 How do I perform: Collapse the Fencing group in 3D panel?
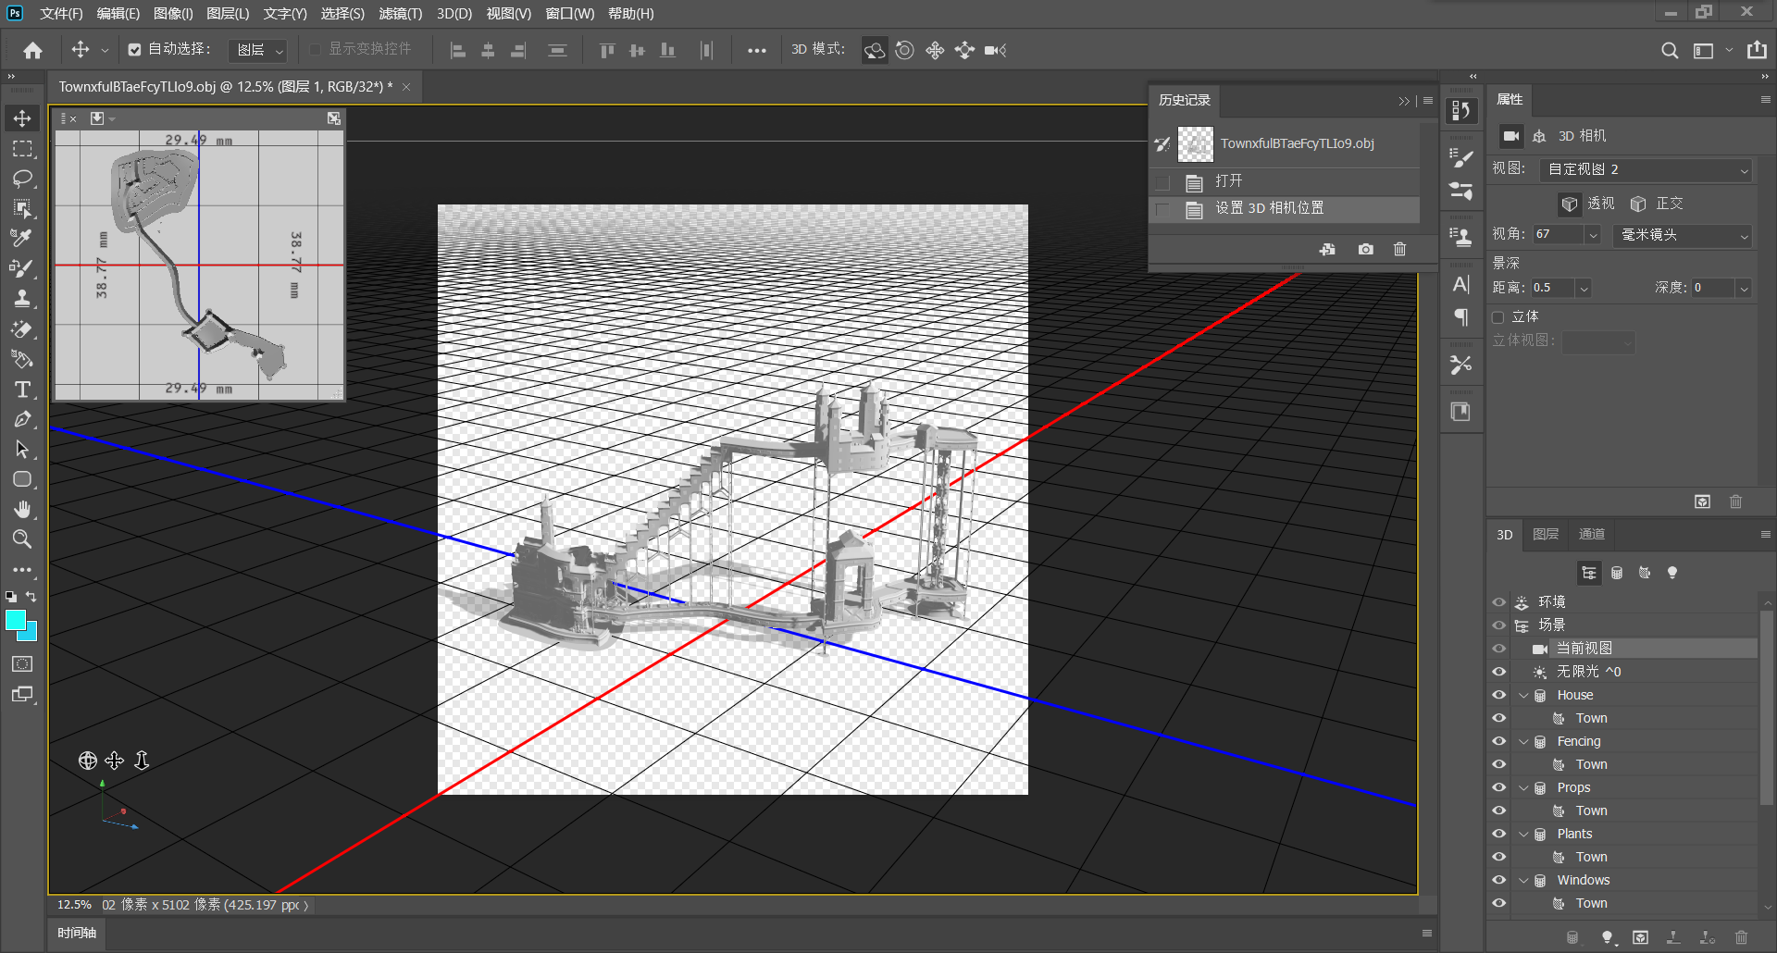click(x=1523, y=741)
